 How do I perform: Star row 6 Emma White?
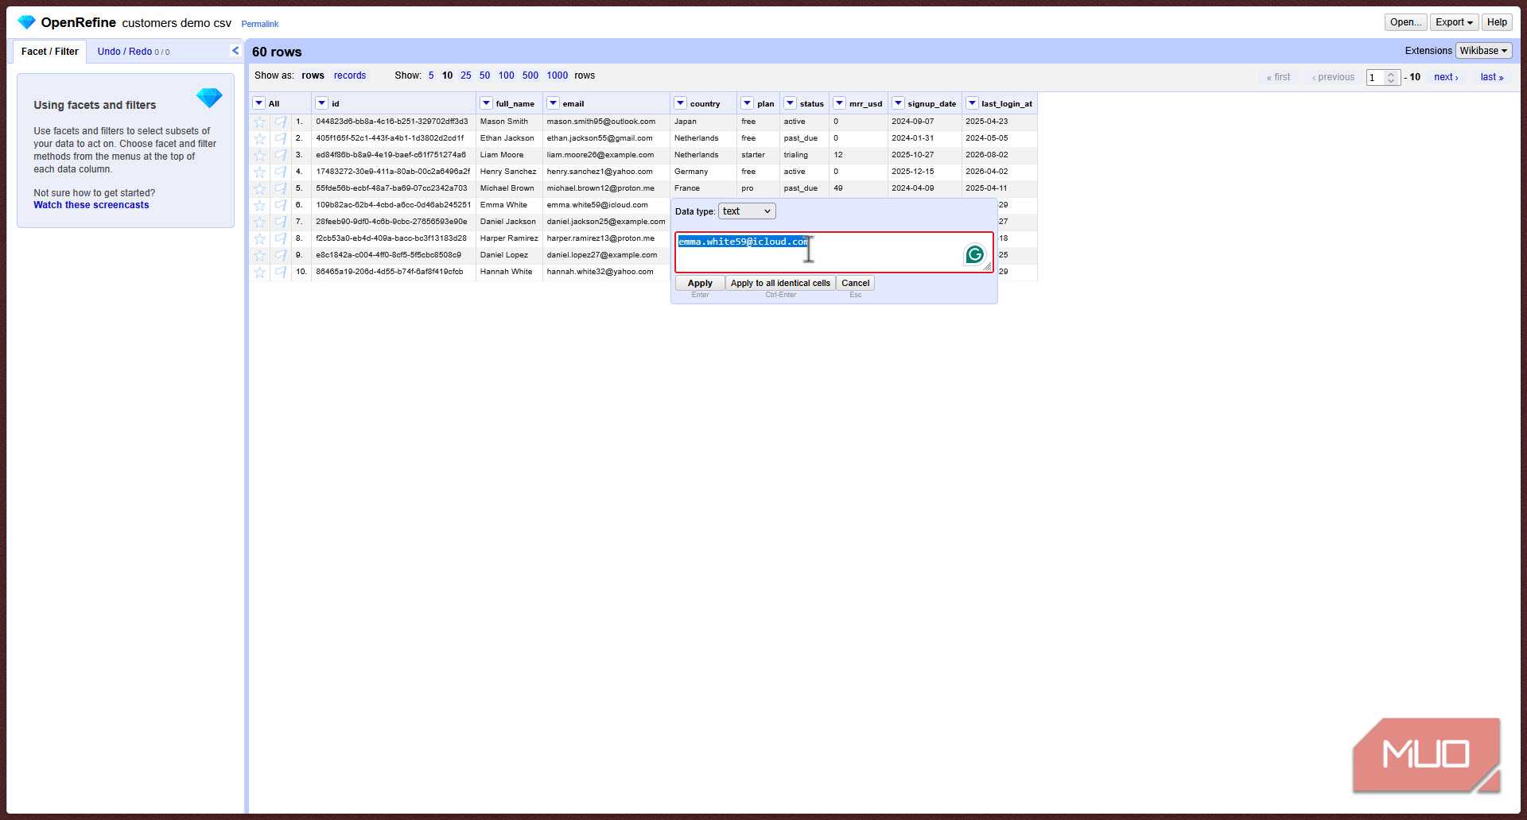point(259,205)
